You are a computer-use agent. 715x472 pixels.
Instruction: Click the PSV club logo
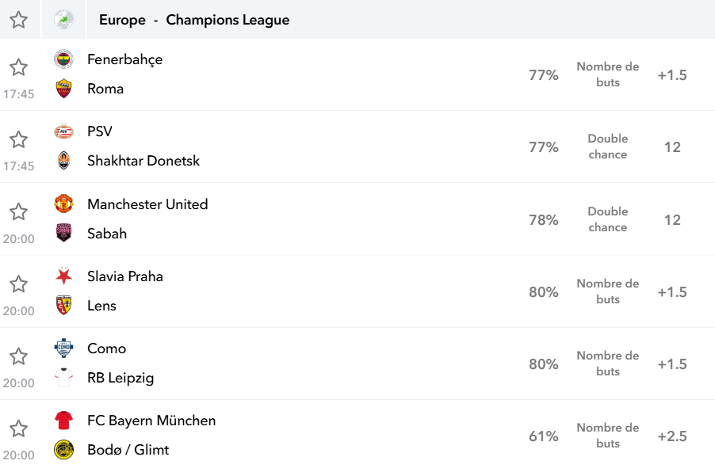[x=64, y=131]
